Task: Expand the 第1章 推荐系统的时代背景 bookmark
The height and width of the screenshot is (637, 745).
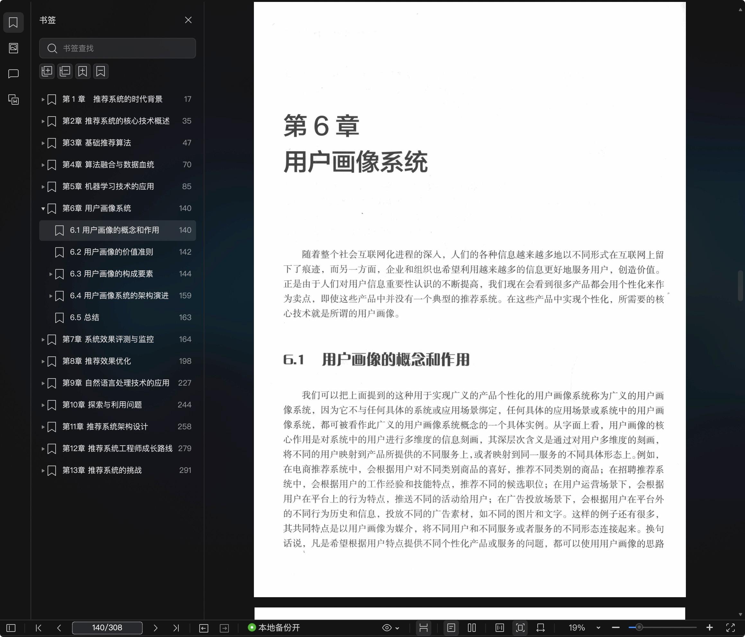Action: click(43, 100)
